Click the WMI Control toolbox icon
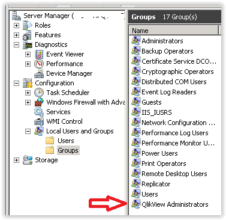 click(39, 121)
